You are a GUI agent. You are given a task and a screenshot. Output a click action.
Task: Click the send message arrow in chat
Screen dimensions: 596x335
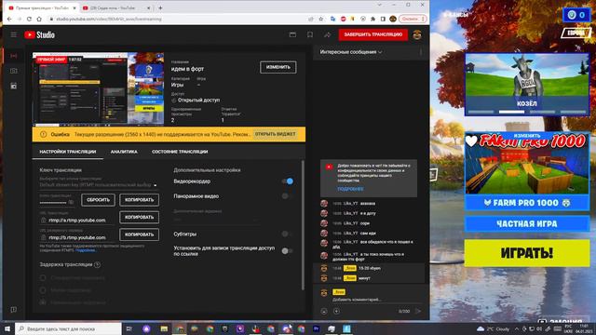418,311
